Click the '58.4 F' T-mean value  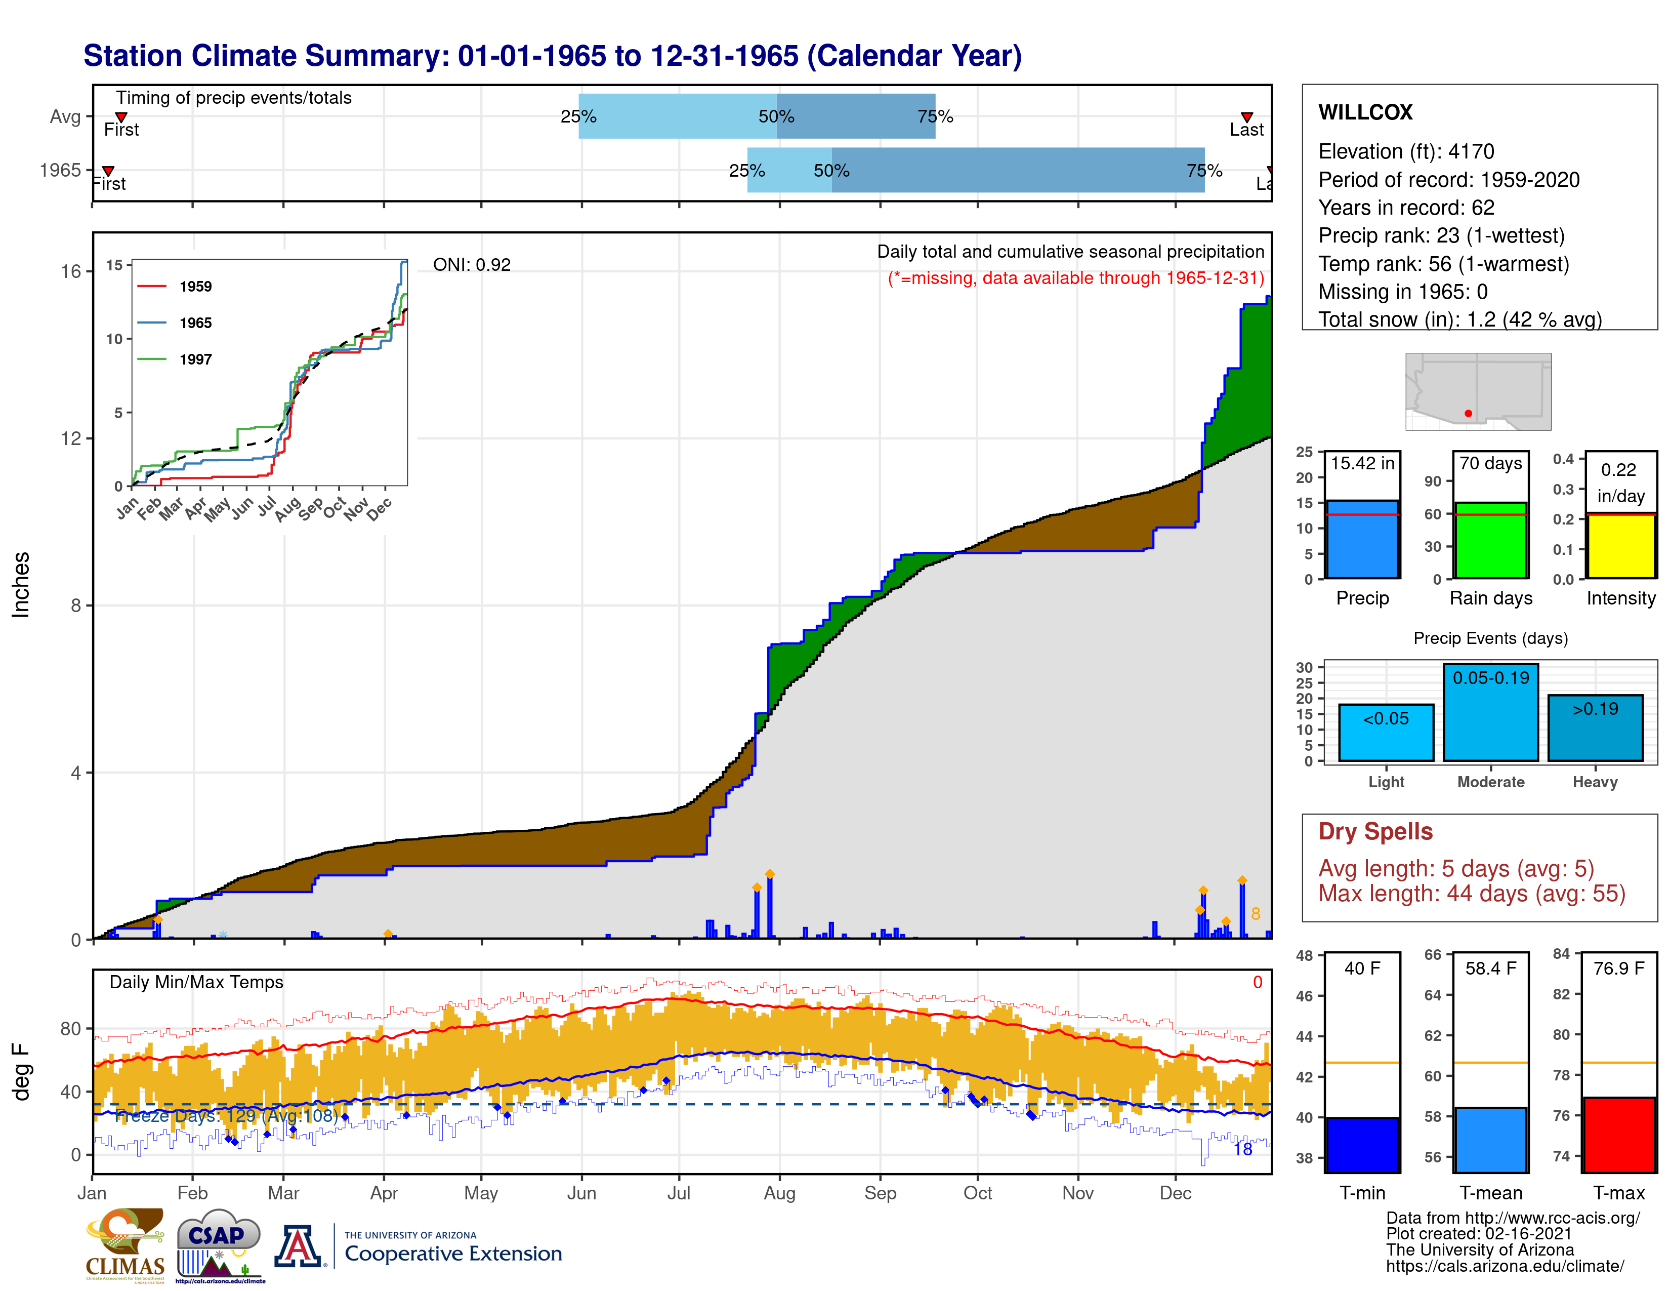[1490, 968]
